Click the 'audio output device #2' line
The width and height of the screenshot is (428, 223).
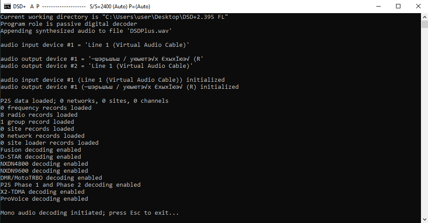pyautogui.click(x=97, y=66)
